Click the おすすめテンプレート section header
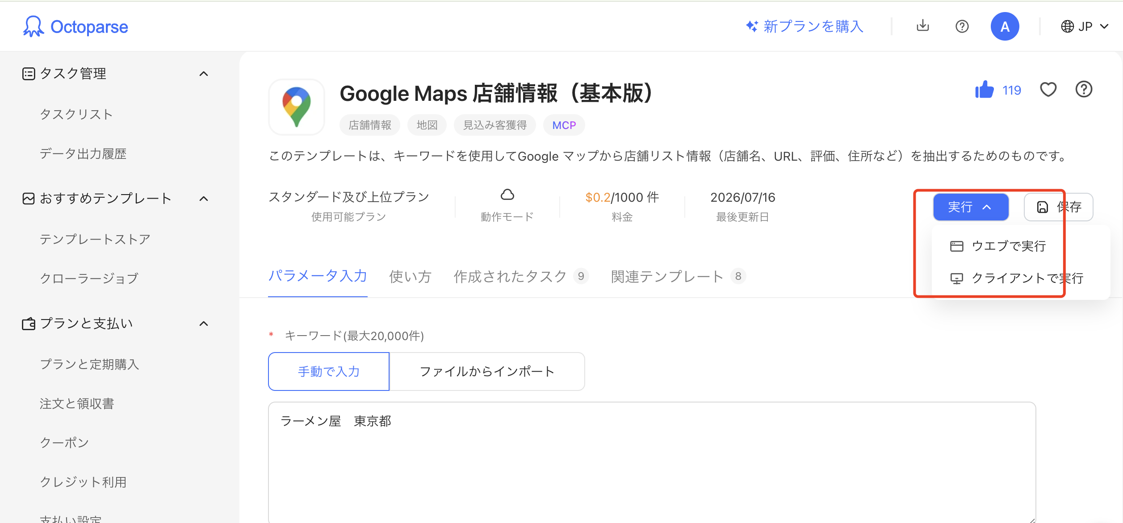1123x523 pixels. (116, 199)
